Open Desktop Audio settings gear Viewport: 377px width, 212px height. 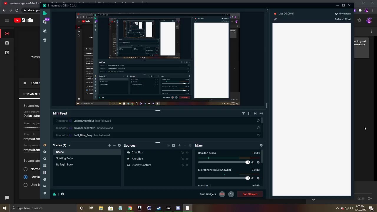pos(258,162)
